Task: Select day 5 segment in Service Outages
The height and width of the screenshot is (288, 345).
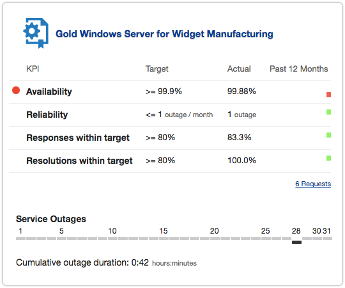Action: 61,239
